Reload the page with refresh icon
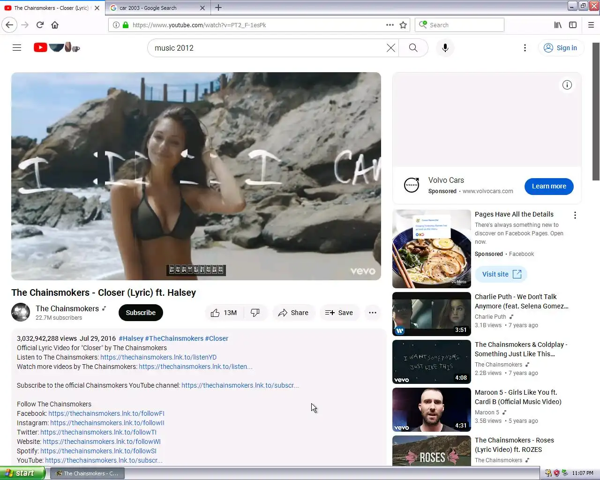 pyautogui.click(x=40, y=25)
